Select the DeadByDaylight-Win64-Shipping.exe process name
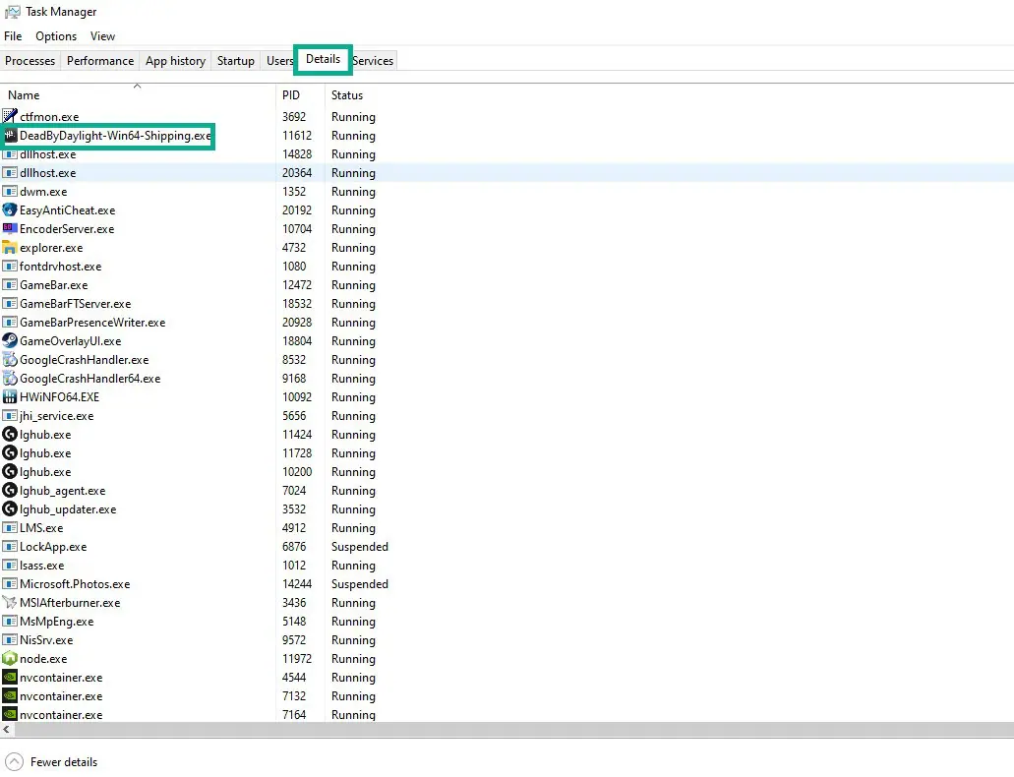This screenshot has width=1014, height=777. (115, 135)
